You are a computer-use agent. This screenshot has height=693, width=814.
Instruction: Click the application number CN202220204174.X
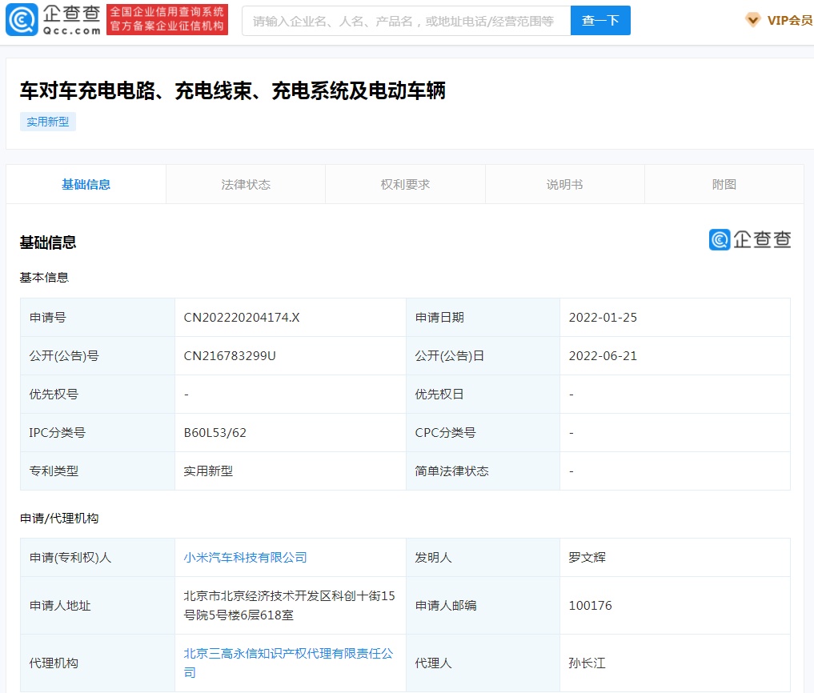242,318
